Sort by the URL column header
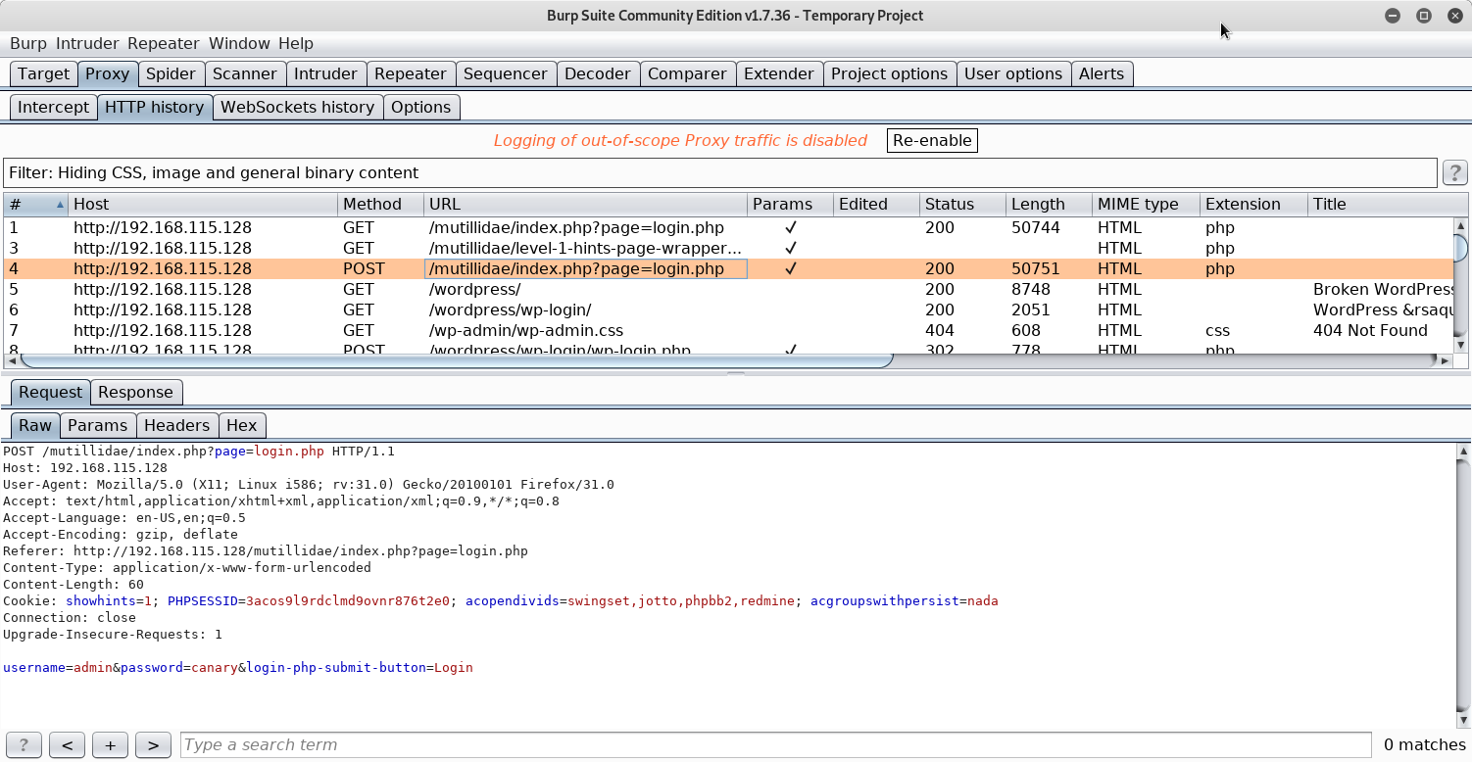1472x762 pixels. pos(586,205)
